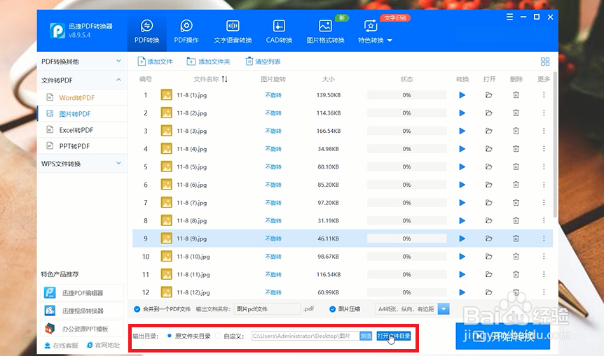Viewport: 604px width, 356px height.
Task: Open more options for 11-8 (3).jpg
Action: [x=544, y=131]
